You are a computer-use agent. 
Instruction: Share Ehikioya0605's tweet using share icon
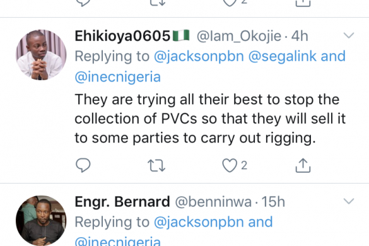click(x=303, y=165)
